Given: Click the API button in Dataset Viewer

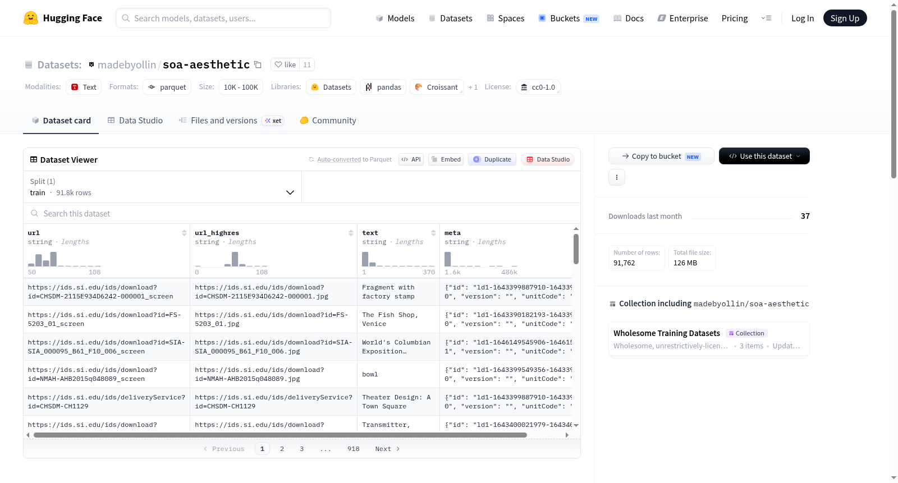Looking at the screenshot, I should (x=411, y=159).
